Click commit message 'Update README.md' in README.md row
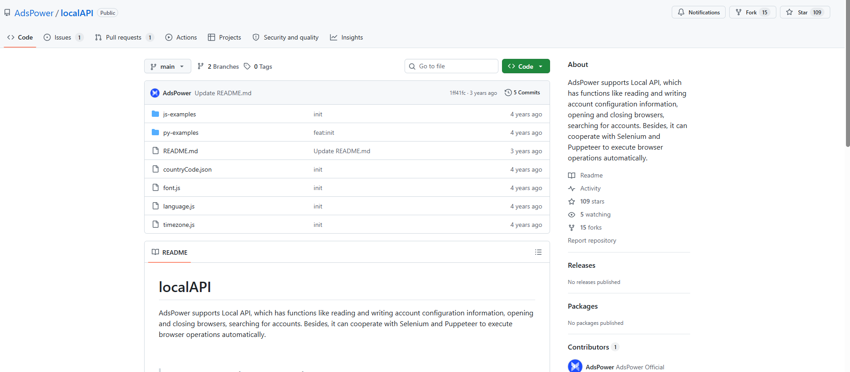Viewport: 850px width, 372px height. [342, 151]
